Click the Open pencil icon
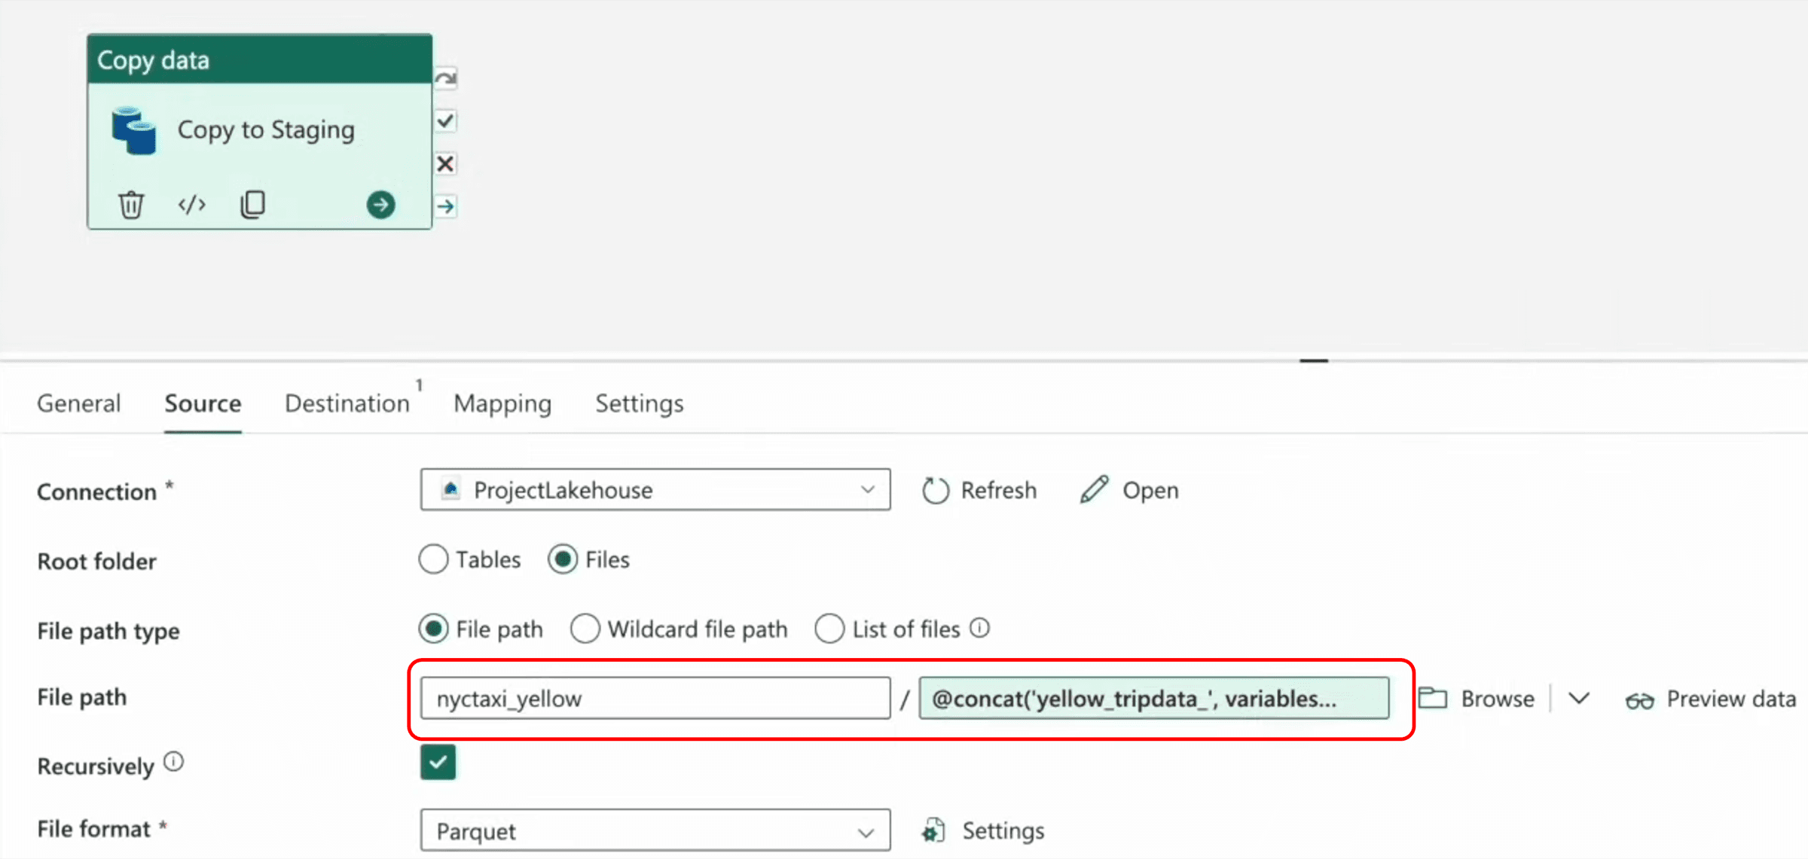 click(1095, 490)
